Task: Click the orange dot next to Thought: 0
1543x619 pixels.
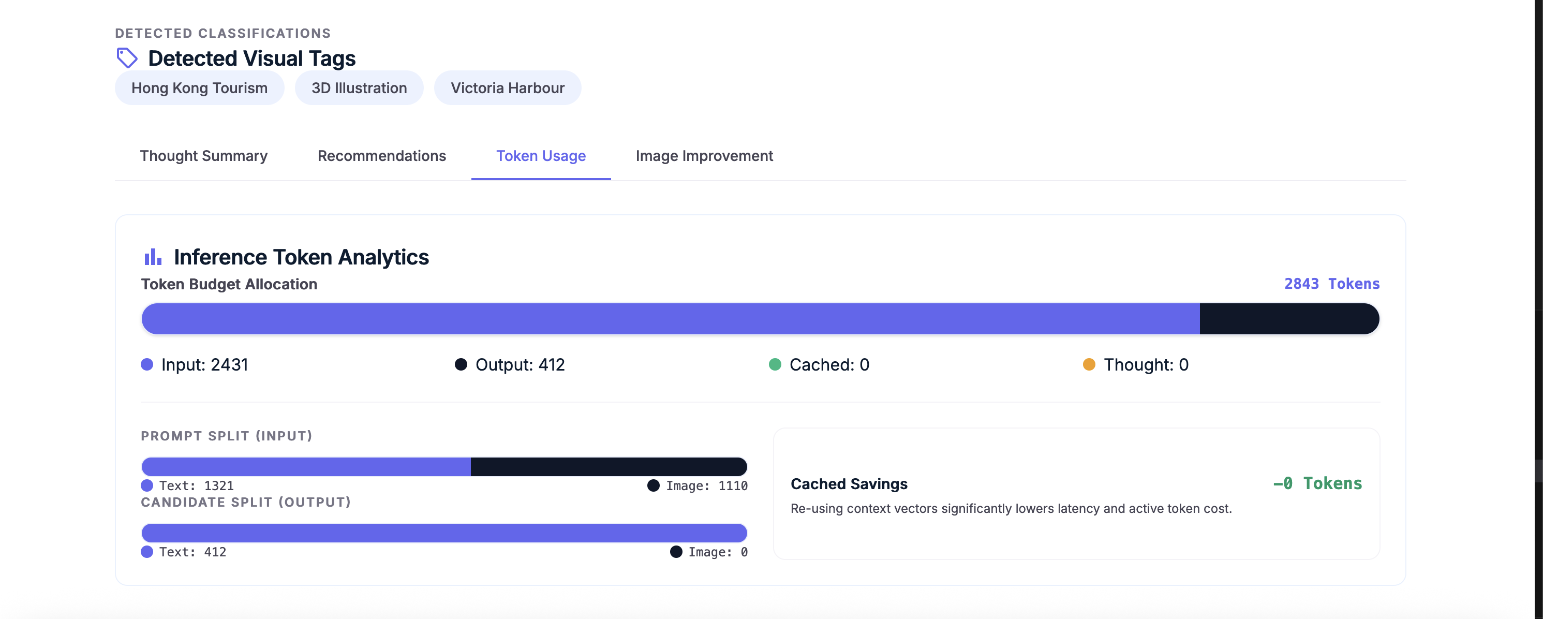Action: click(1089, 364)
